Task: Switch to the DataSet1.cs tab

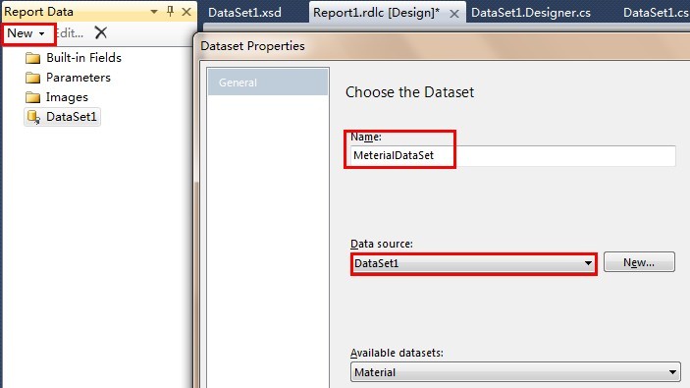Action: tap(655, 13)
